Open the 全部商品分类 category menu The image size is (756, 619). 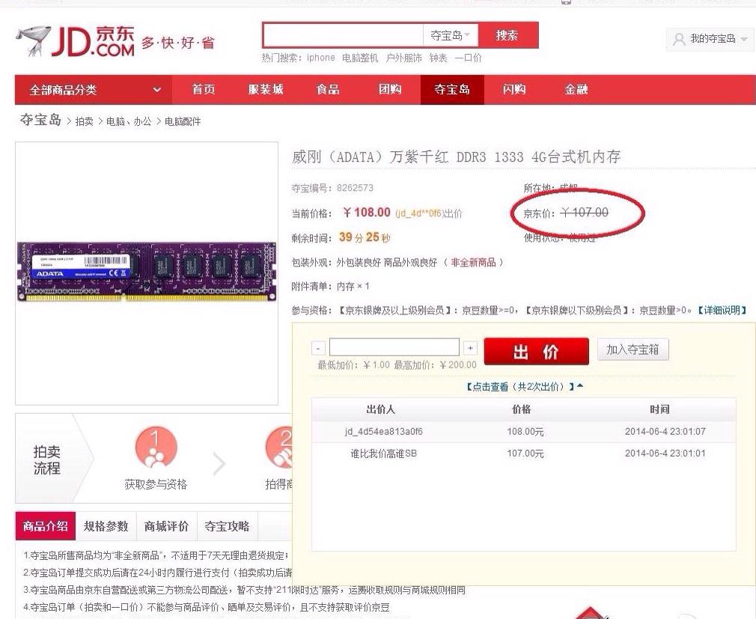point(82,89)
